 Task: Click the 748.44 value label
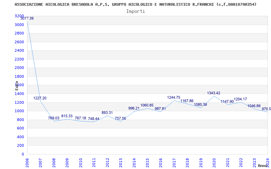pos(94,119)
